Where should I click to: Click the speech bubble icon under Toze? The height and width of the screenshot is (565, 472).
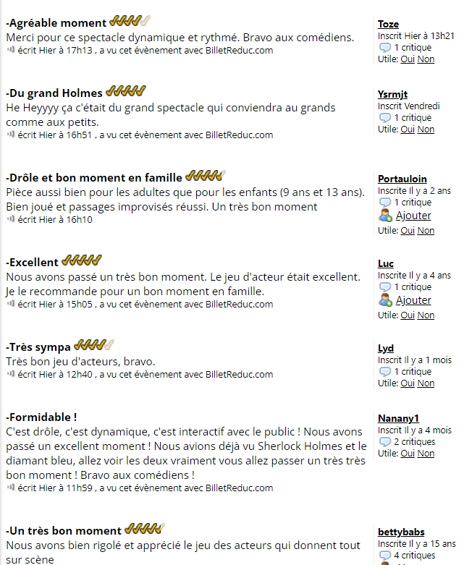(x=384, y=48)
